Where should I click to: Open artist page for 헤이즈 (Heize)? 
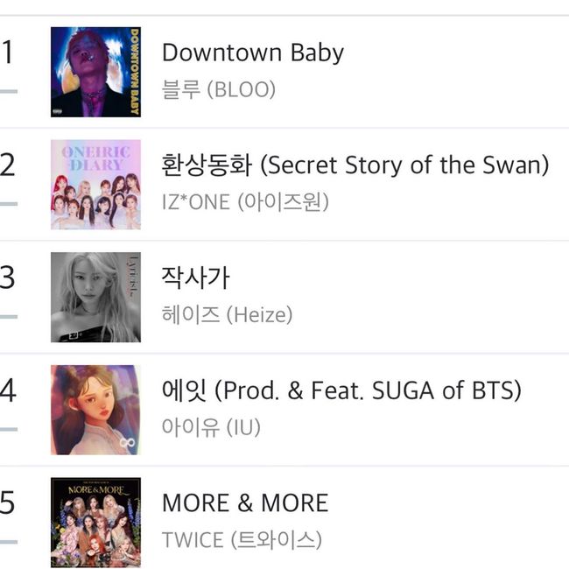(x=228, y=314)
